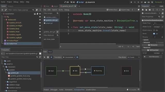Open the Script editor File menu

pos(45,10)
